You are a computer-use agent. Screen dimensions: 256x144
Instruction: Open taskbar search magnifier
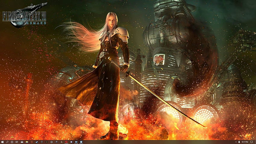pyautogui.click(x=7, y=142)
